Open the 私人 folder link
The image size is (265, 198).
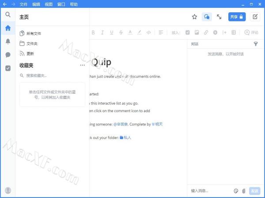coord(125,138)
